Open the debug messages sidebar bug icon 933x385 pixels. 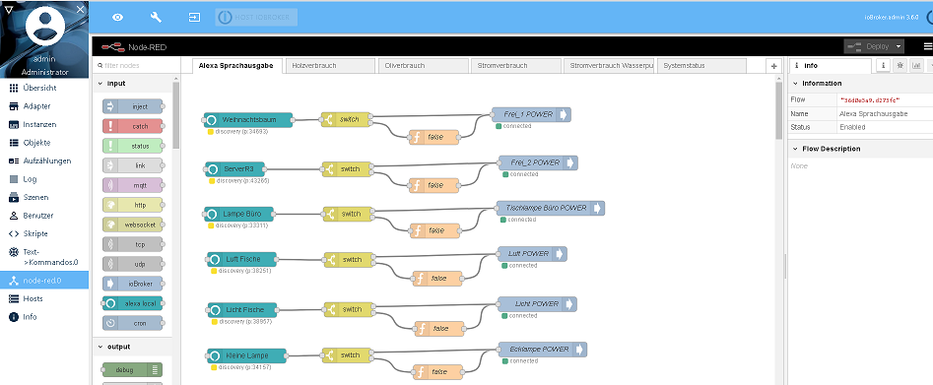pyautogui.click(x=900, y=65)
